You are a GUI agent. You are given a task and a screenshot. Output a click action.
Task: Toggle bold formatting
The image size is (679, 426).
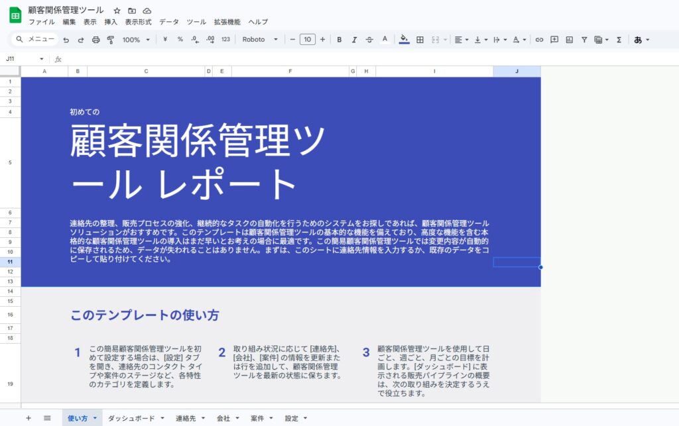click(339, 40)
